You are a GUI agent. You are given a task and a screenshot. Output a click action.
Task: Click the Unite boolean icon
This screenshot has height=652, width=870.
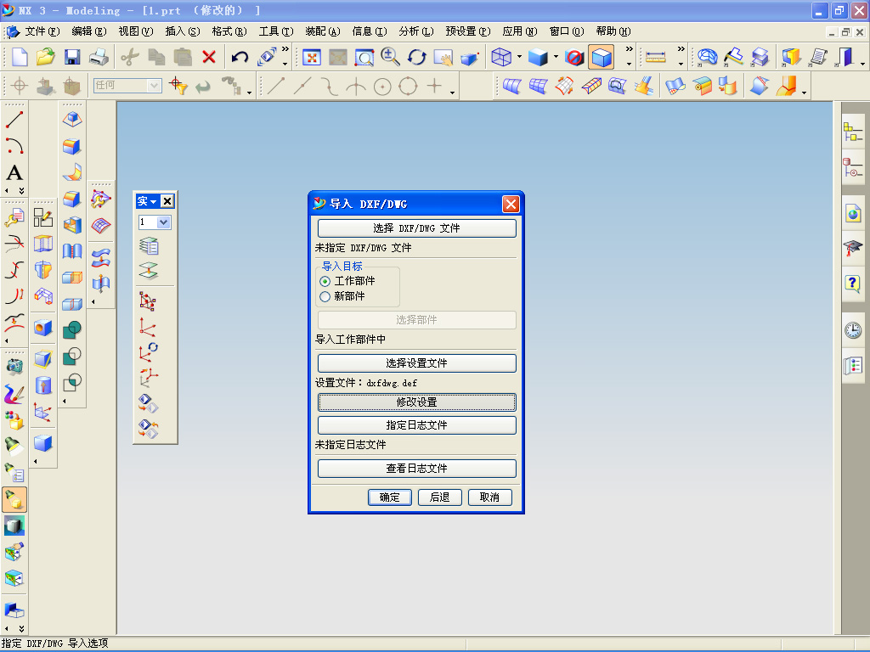(x=72, y=330)
